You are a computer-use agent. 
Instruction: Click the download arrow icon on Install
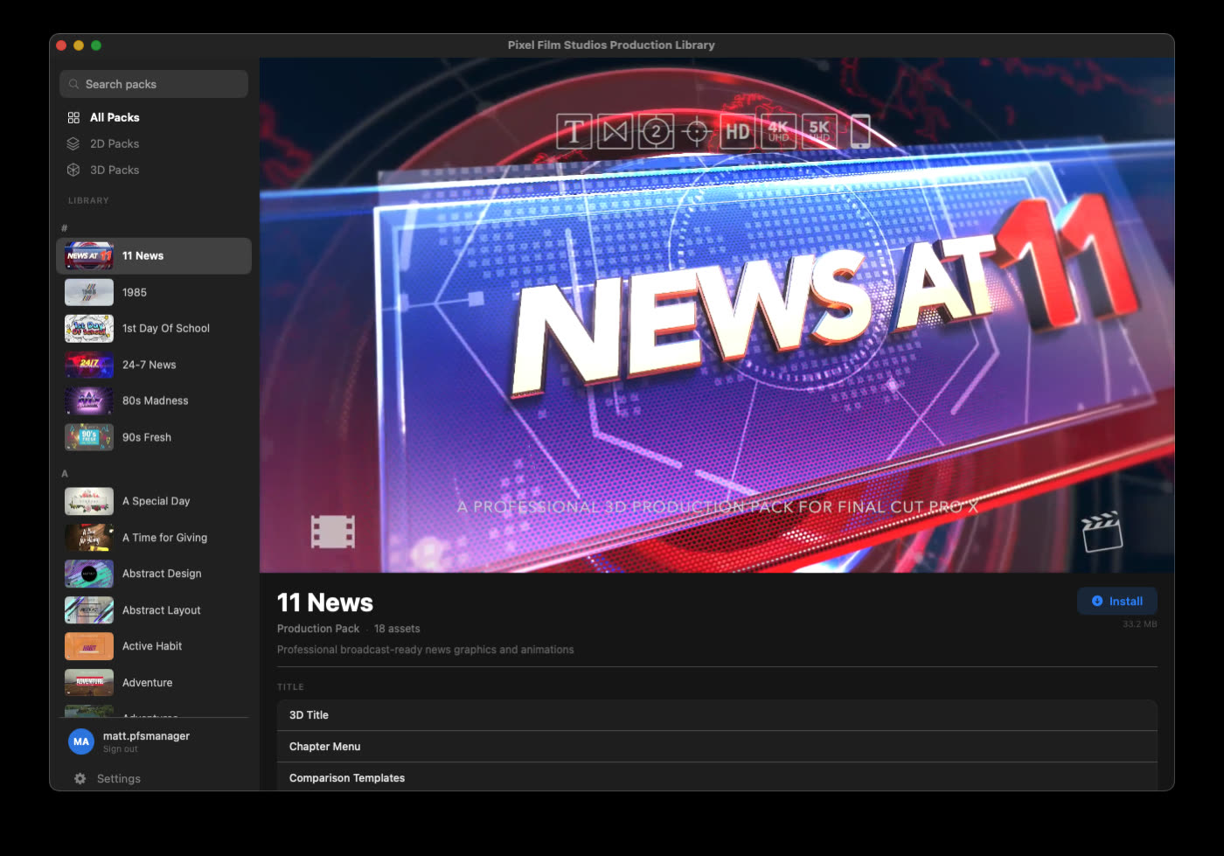[1097, 601]
